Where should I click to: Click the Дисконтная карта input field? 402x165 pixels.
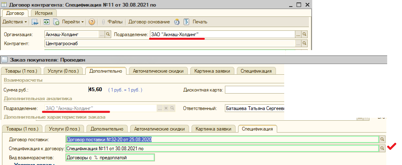coord(255,90)
